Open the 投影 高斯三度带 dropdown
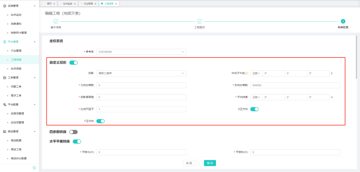360x172 pixels. tap(141, 73)
